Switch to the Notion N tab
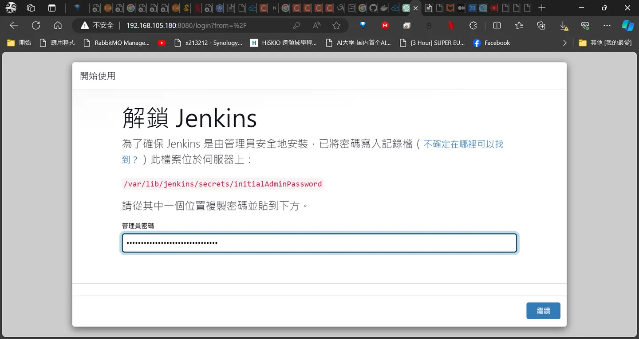The height and width of the screenshot is (339, 639). (274, 8)
